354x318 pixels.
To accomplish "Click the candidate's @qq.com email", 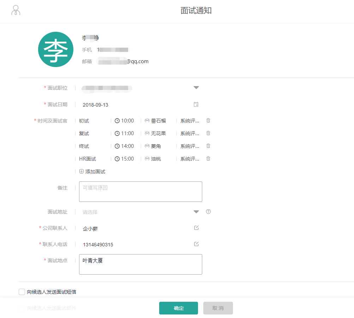I will click(x=123, y=61).
